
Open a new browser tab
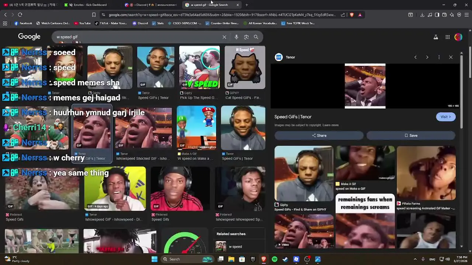click(x=247, y=5)
